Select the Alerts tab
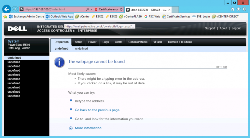This screenshot has width=250, height=138. point(118,42)
